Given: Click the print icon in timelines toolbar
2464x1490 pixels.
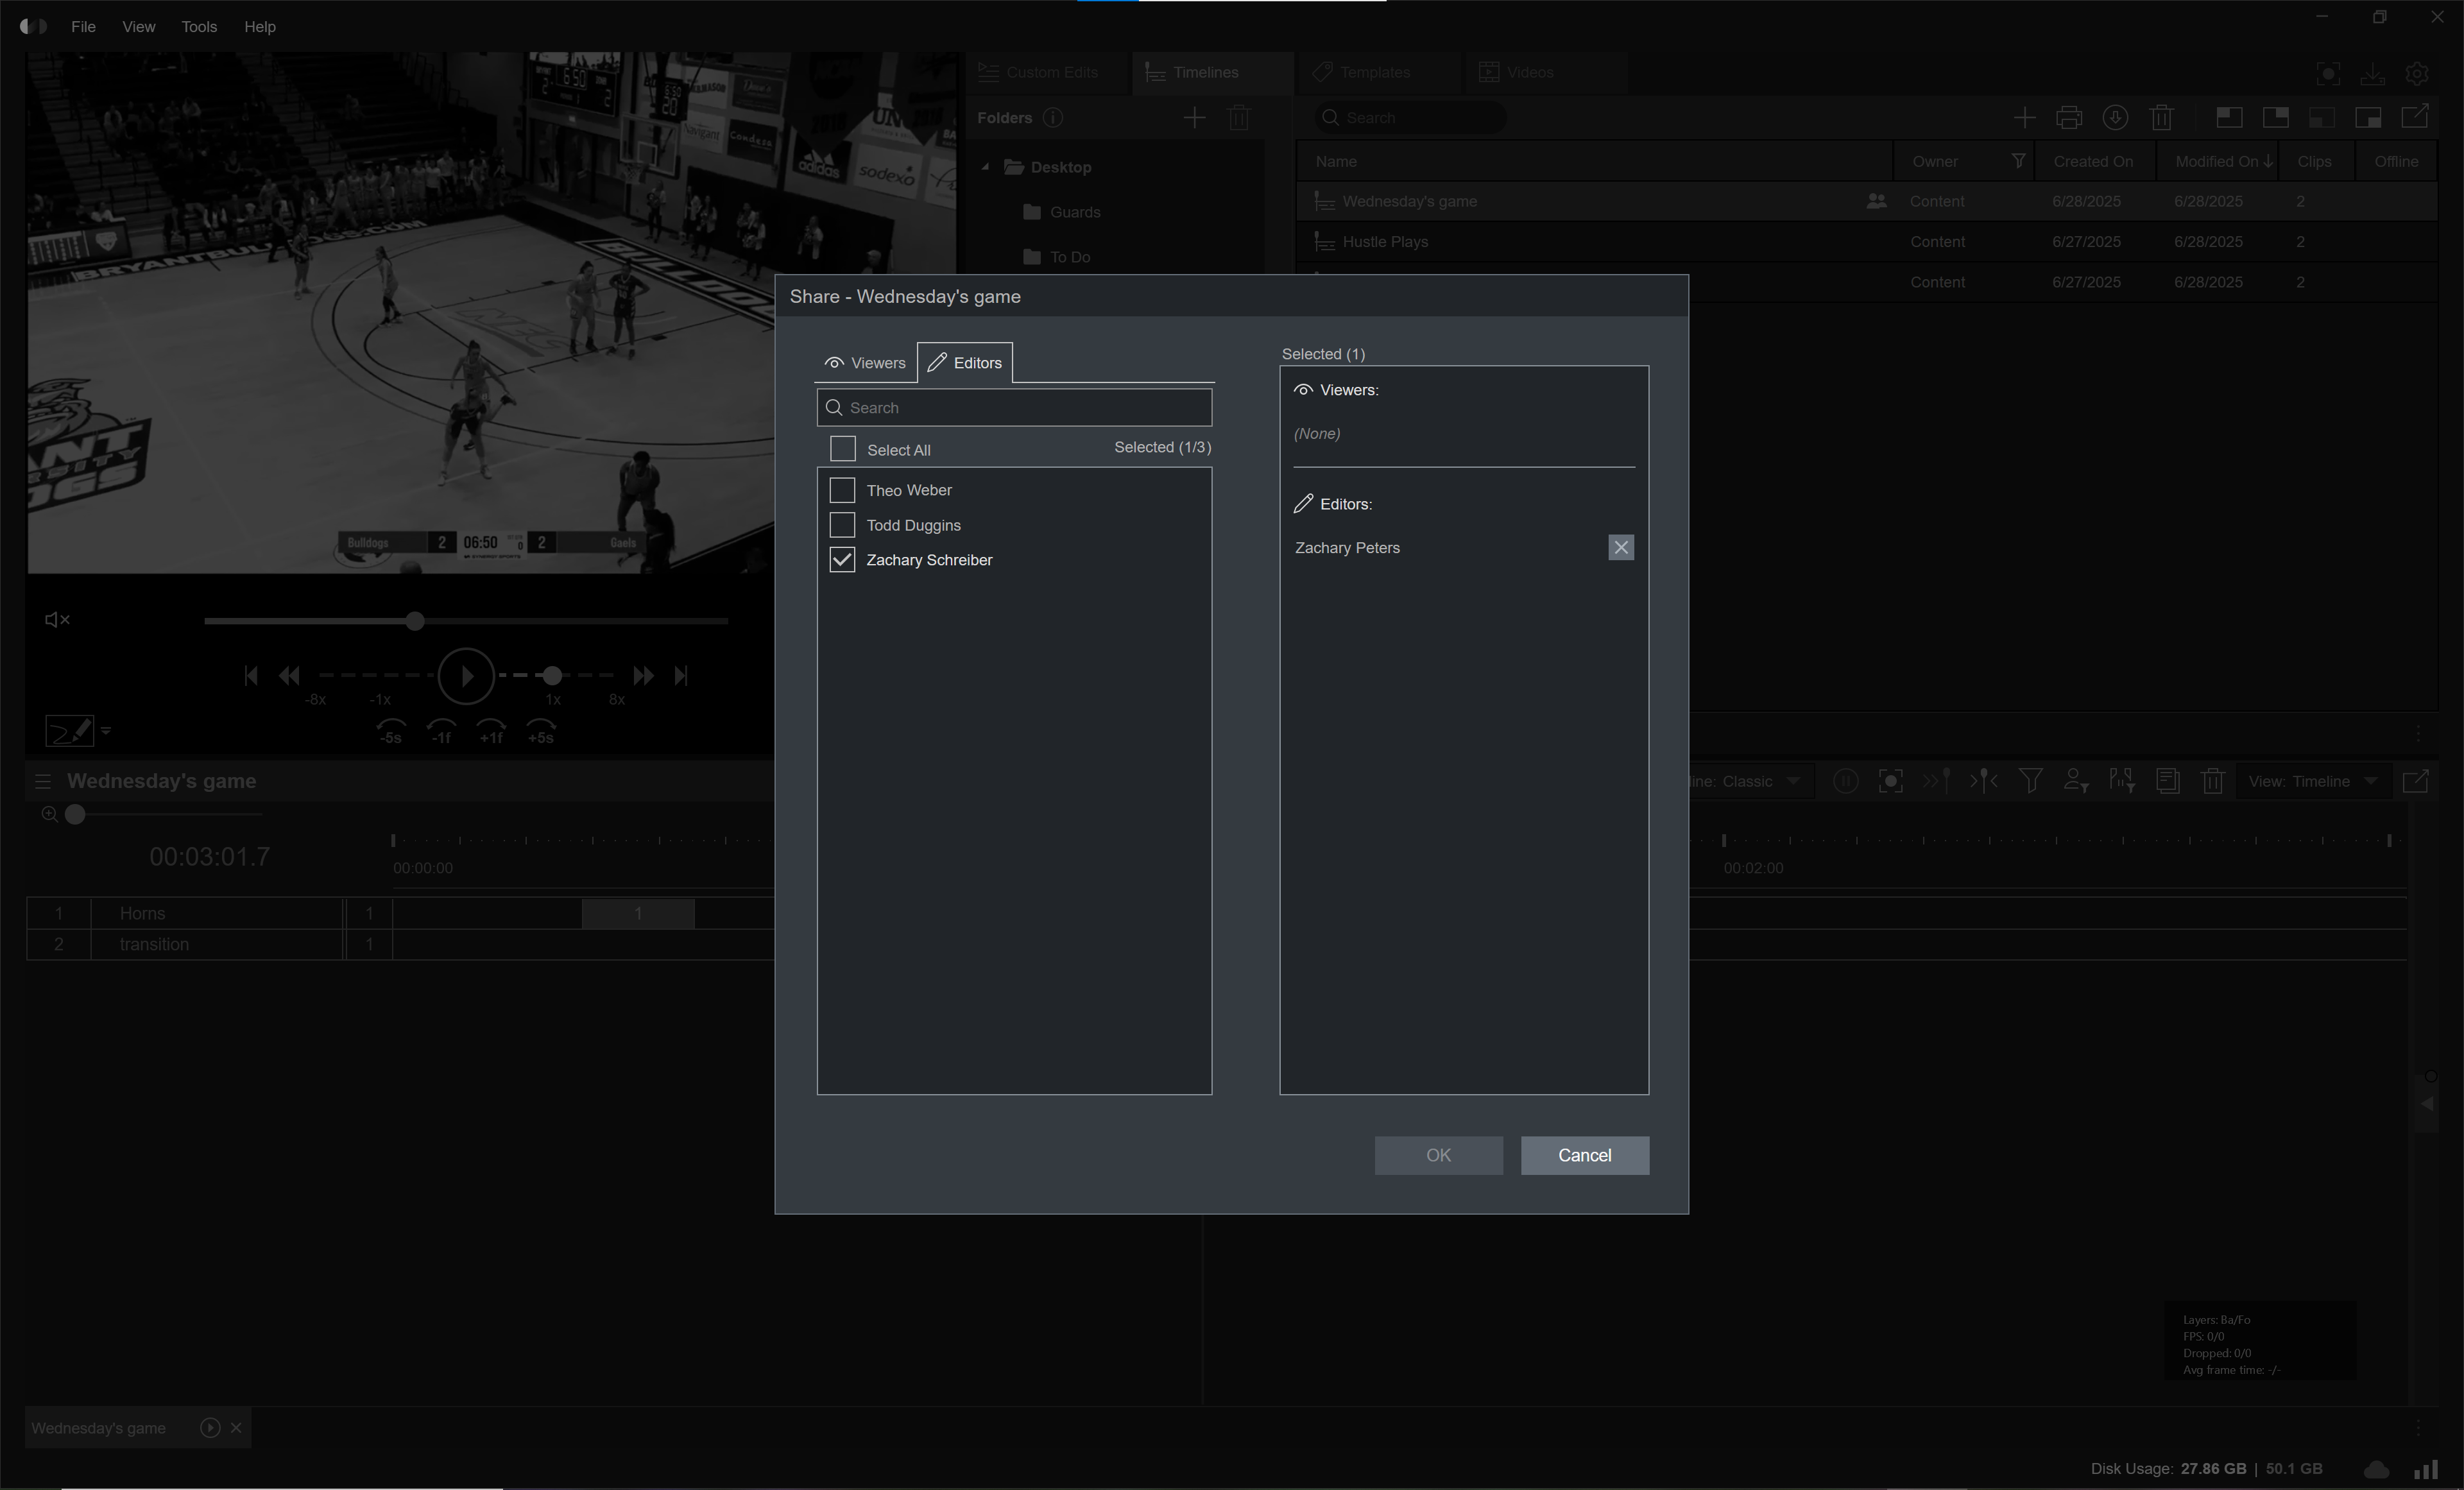Looking at the screenshot, I should click(x=2069, y=118).
